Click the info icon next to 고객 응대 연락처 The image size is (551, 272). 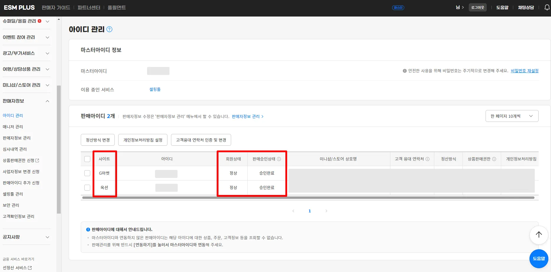coord(427,159)
